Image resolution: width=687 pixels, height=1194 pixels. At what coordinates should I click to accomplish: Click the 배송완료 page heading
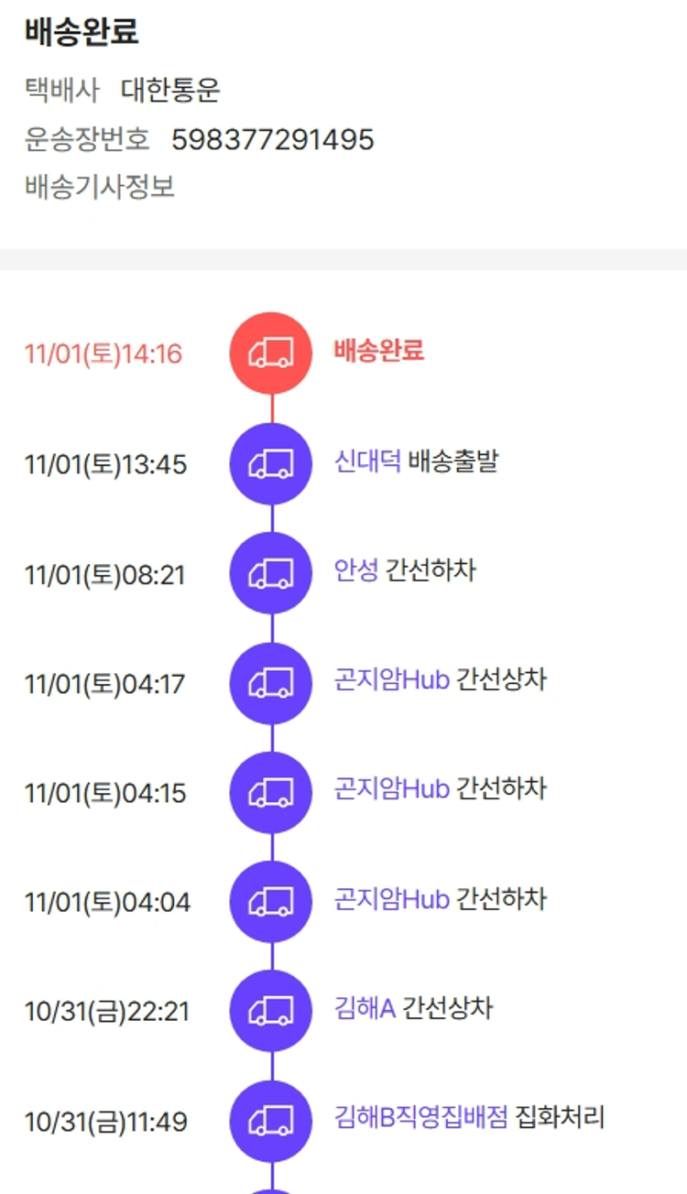(x=82, y=32)
